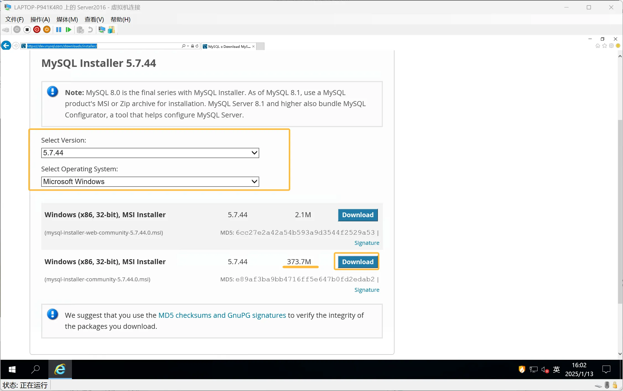Click the Start virtual machine power icon
The height and width of the screenshot is (391, 623).
pyautogui.click(x=17, y=30)
